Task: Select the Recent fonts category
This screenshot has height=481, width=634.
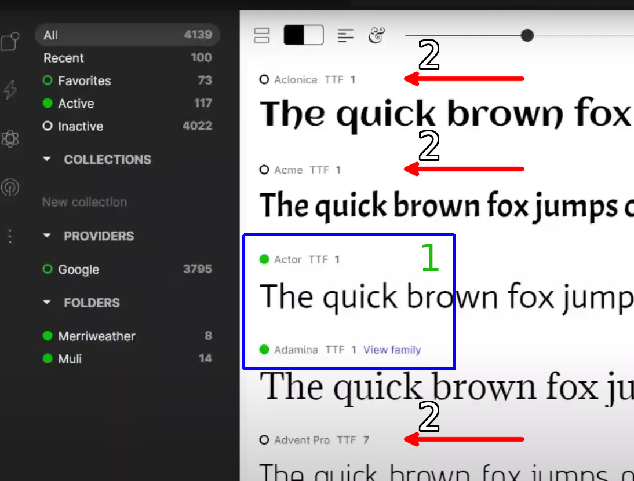Action: point(127,58)
